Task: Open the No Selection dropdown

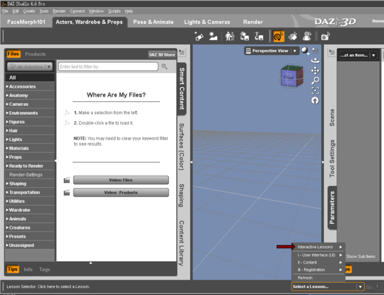Action: tap(29, 67)
